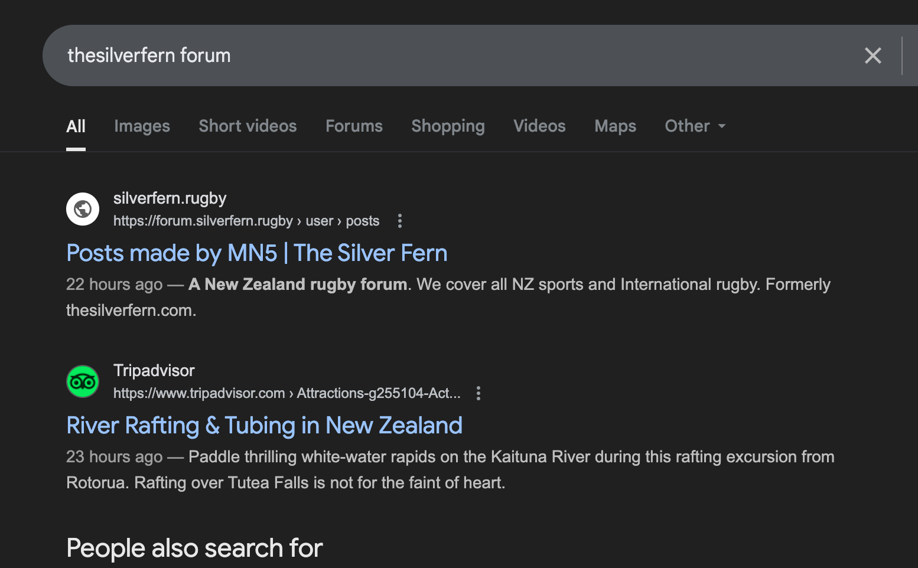The height and width of the screenshot is (568, 918).
Task: Open the silverfern.rugby site name
Action: click(170, 198)
